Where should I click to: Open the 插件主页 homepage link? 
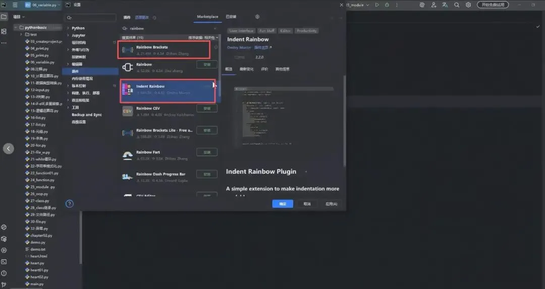pos(263,47)
